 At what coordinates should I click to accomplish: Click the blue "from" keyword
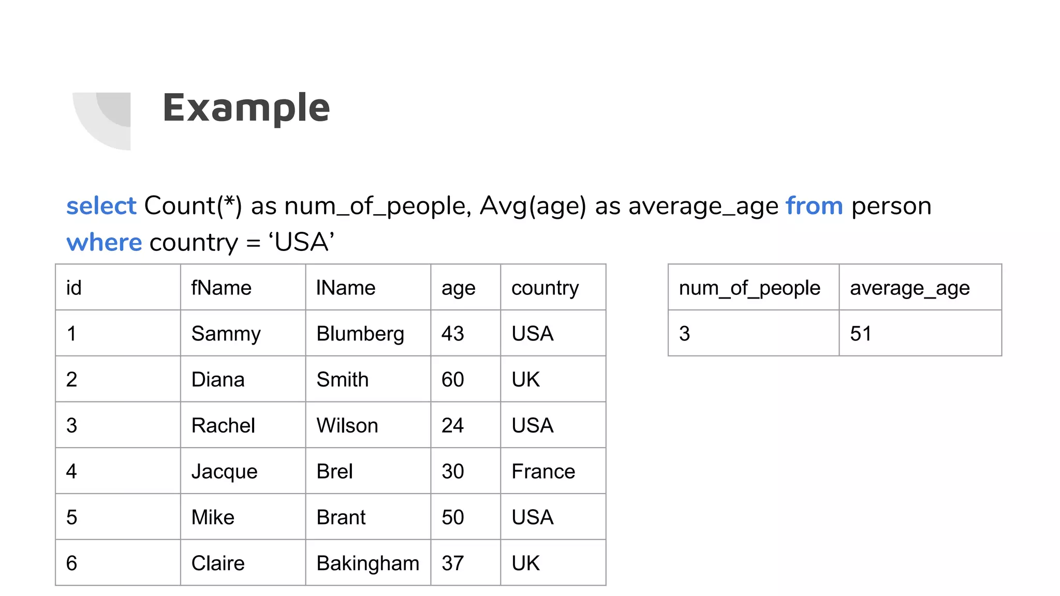[814, 206]
